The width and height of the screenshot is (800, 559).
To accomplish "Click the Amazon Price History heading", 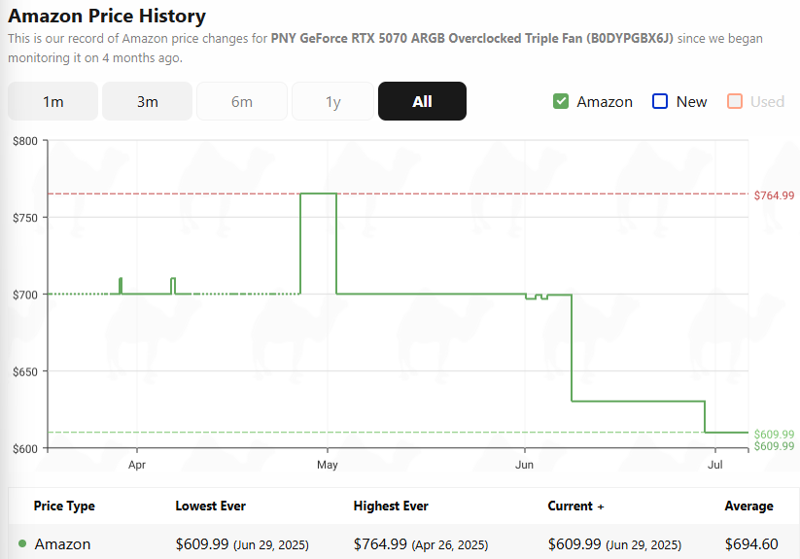I will coord(107,16).
